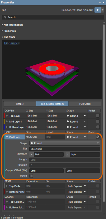Click the yellow Mid Layer1 color swatch
106x219 pixels.
(4, 121)
